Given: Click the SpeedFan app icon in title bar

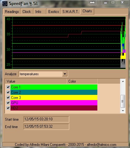Looking at the screenshot, I should pos(5,4).
